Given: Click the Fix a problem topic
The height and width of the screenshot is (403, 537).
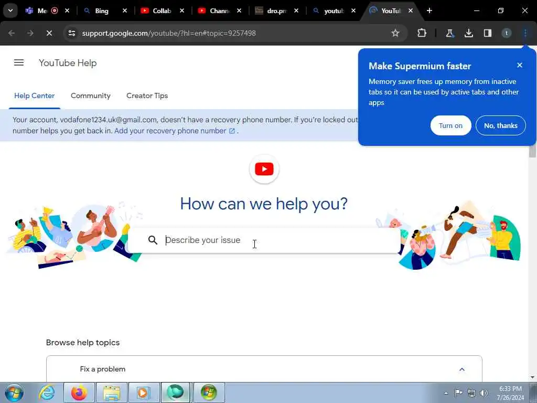Looking at the screenshot, I should click(x=103, y=369).
